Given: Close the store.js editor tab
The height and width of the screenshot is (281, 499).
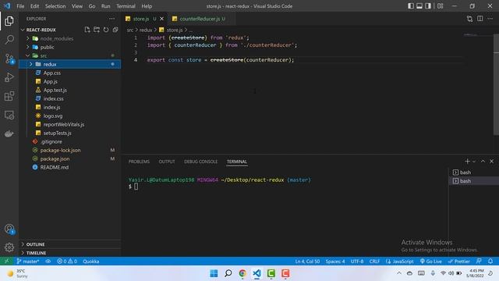Looking at the screenshot, I should (x=161, y=19).
